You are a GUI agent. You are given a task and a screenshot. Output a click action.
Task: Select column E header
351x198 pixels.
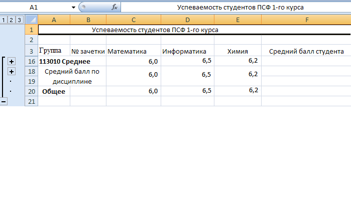coord(238,20)
